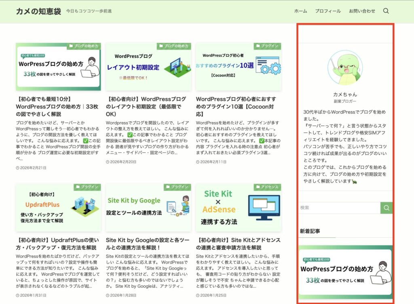
Task: Open the 33枚の図でやさしく解説 article title
Action: coord(57,106)
